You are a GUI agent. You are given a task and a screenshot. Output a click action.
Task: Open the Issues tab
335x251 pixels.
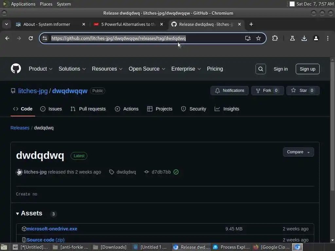[x=51, y=109]
